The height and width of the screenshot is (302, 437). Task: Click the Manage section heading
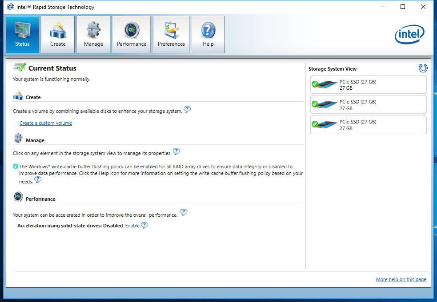point(35,140)
